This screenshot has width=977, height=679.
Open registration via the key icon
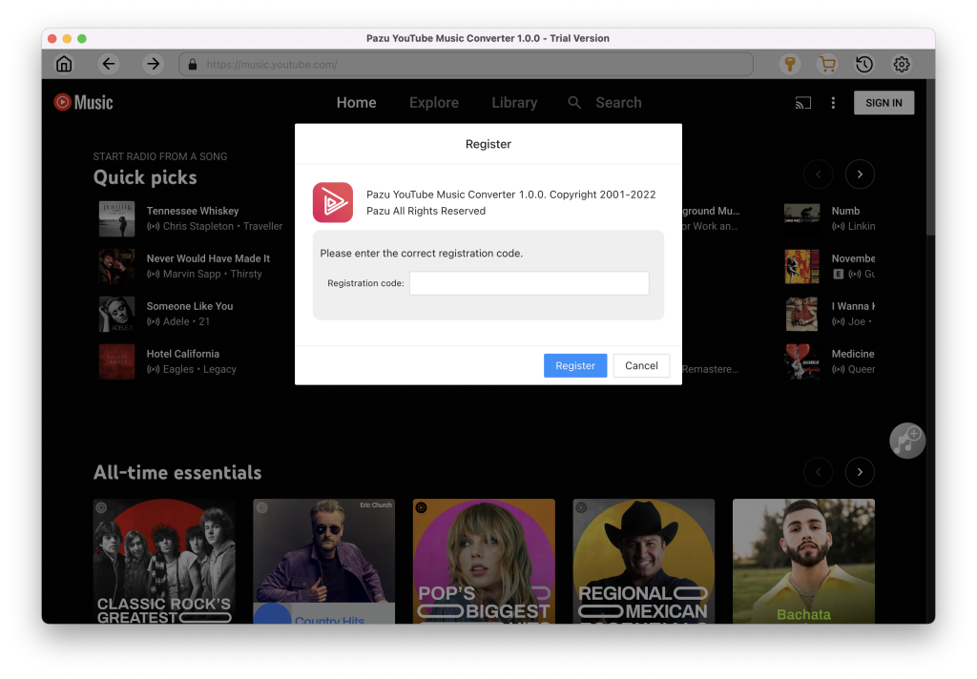789,64
